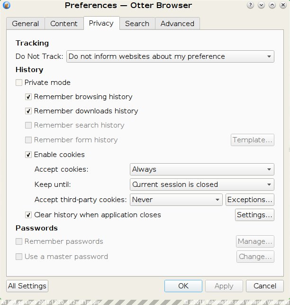
Task: Open All Settings
Action: (27, 286)
